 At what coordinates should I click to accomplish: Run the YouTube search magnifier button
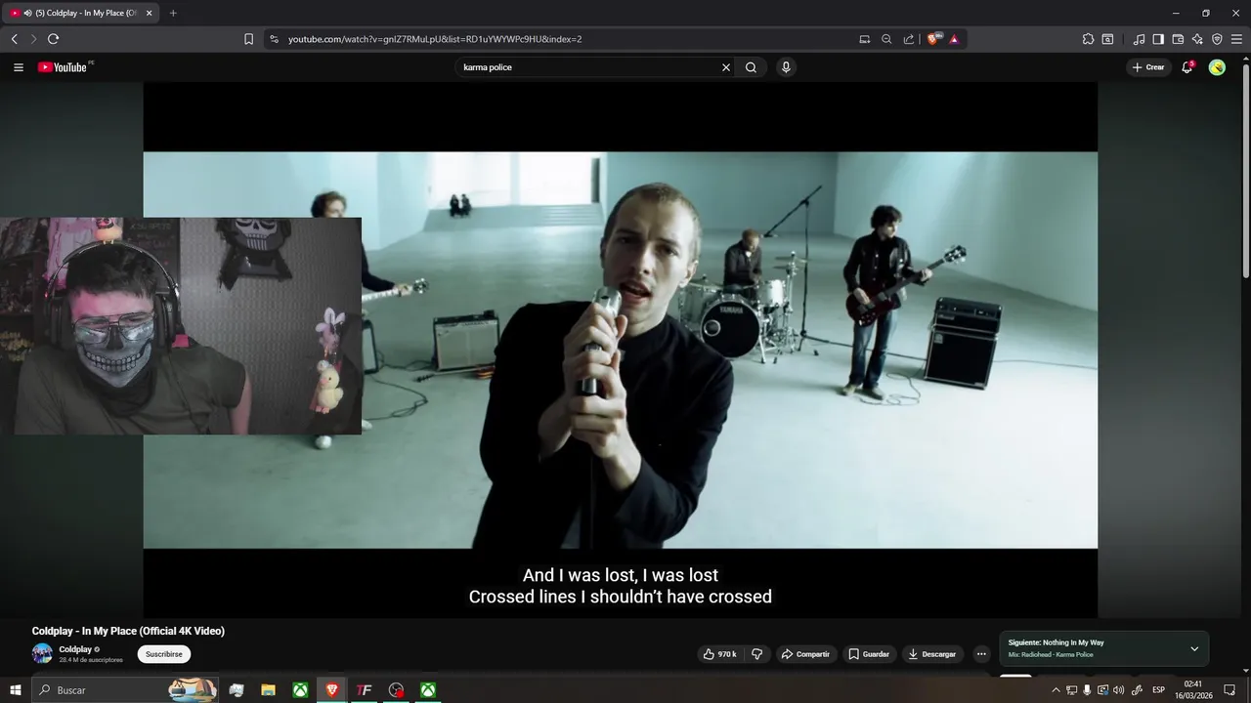751,67
